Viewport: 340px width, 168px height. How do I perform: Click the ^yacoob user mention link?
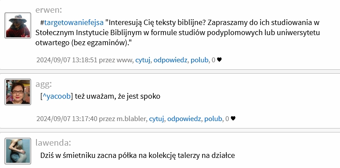pos(56,96)
